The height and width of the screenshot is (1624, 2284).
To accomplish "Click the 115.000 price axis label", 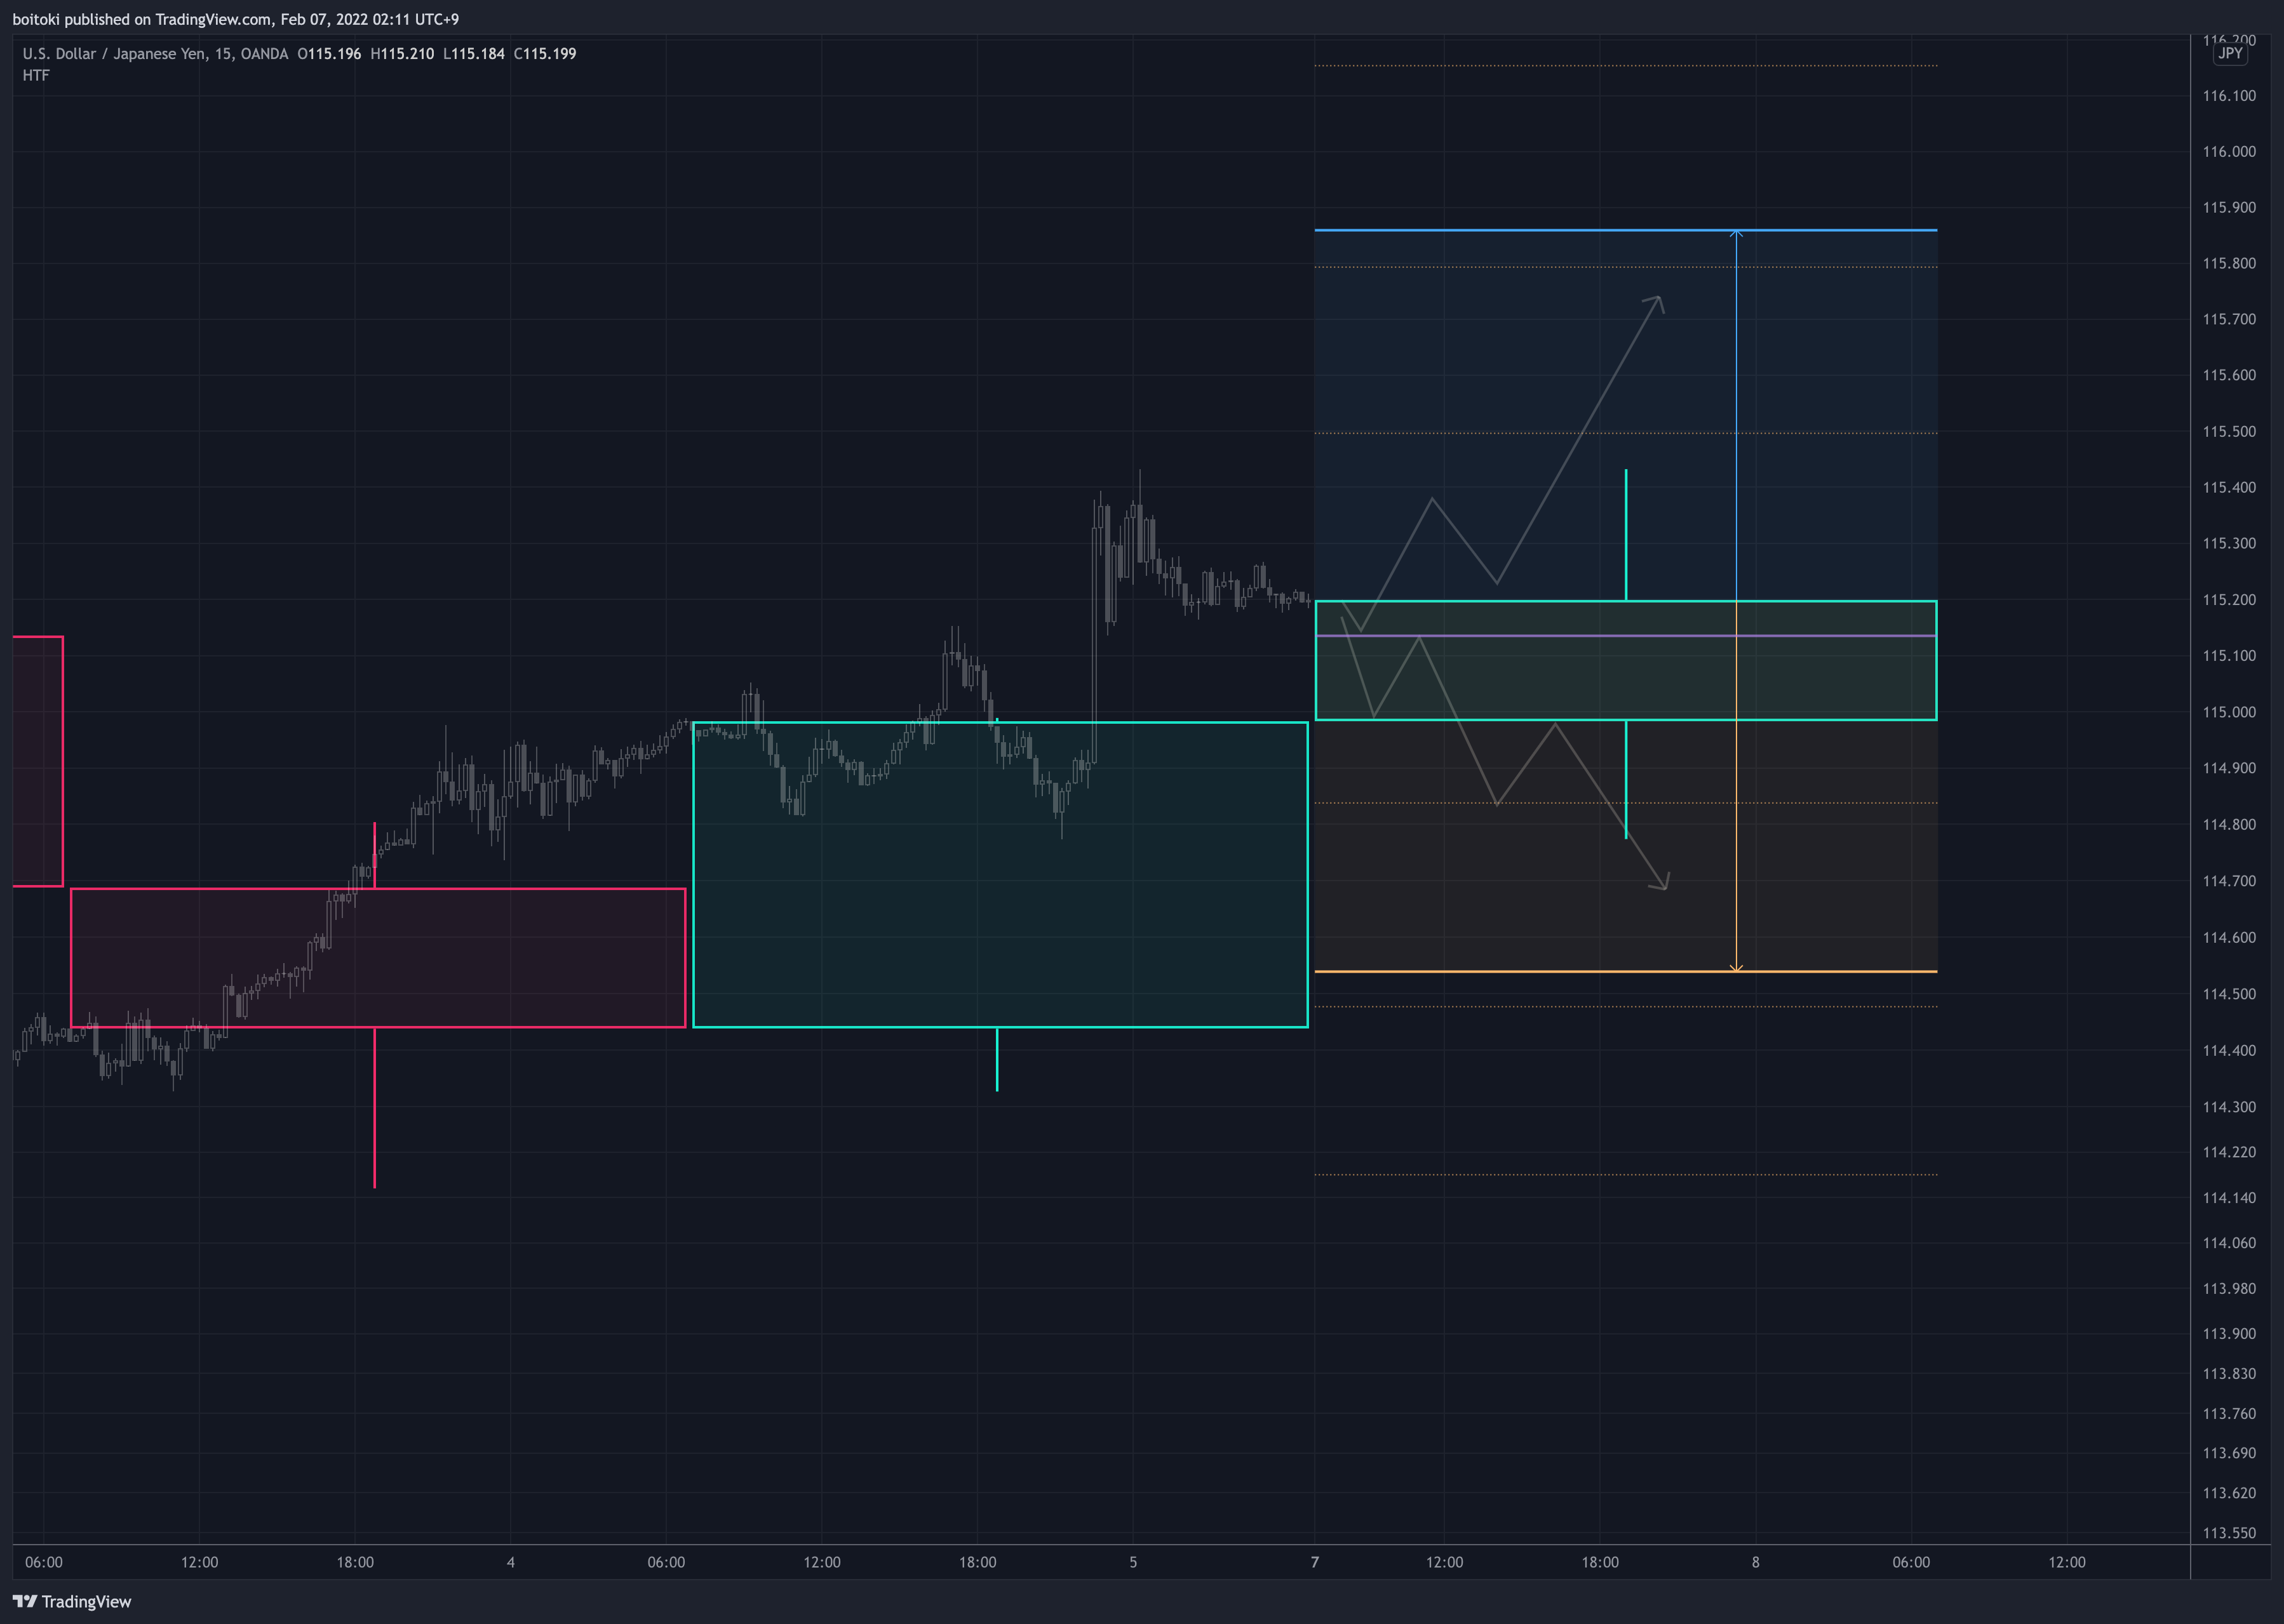I will click(2229, 713).
